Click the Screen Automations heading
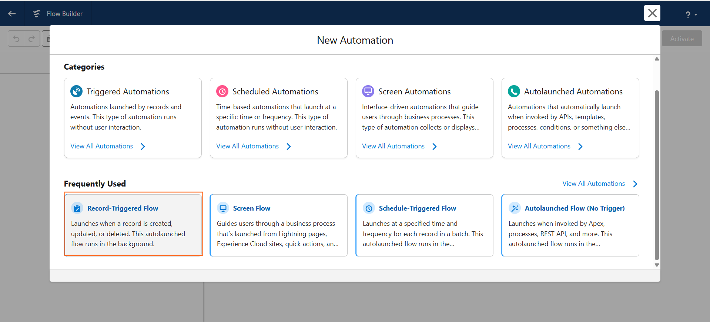This screenshot has height=322, width=710. tap(414, 91)
